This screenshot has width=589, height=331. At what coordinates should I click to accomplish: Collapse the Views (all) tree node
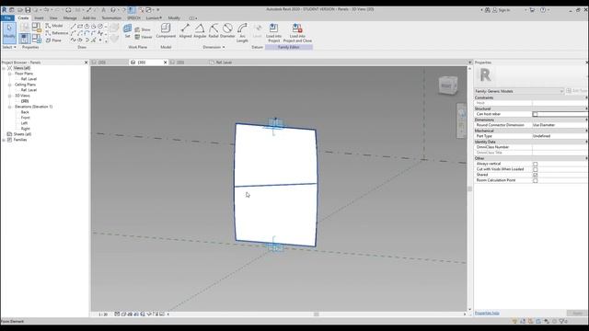(x=4, y=68)
